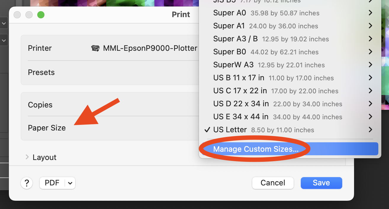Select US B 11 x 17 in size
Viewport: 389px width, 209px height.
pos(239,78)
